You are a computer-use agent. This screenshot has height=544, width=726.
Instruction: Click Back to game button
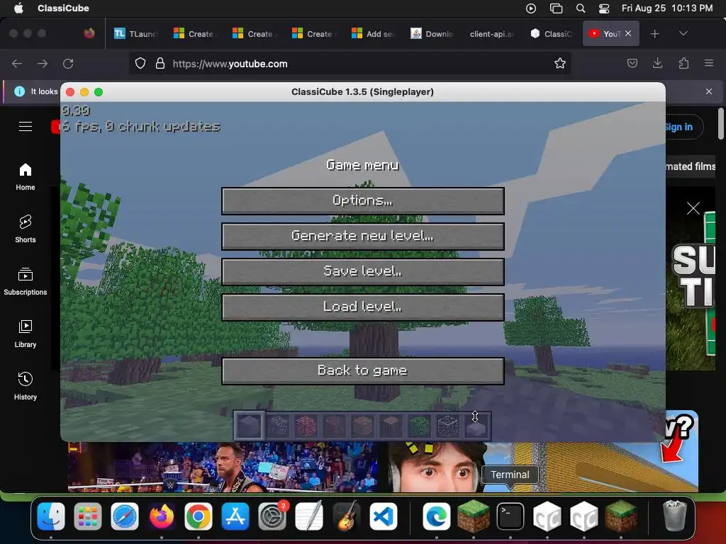point(362,371)
